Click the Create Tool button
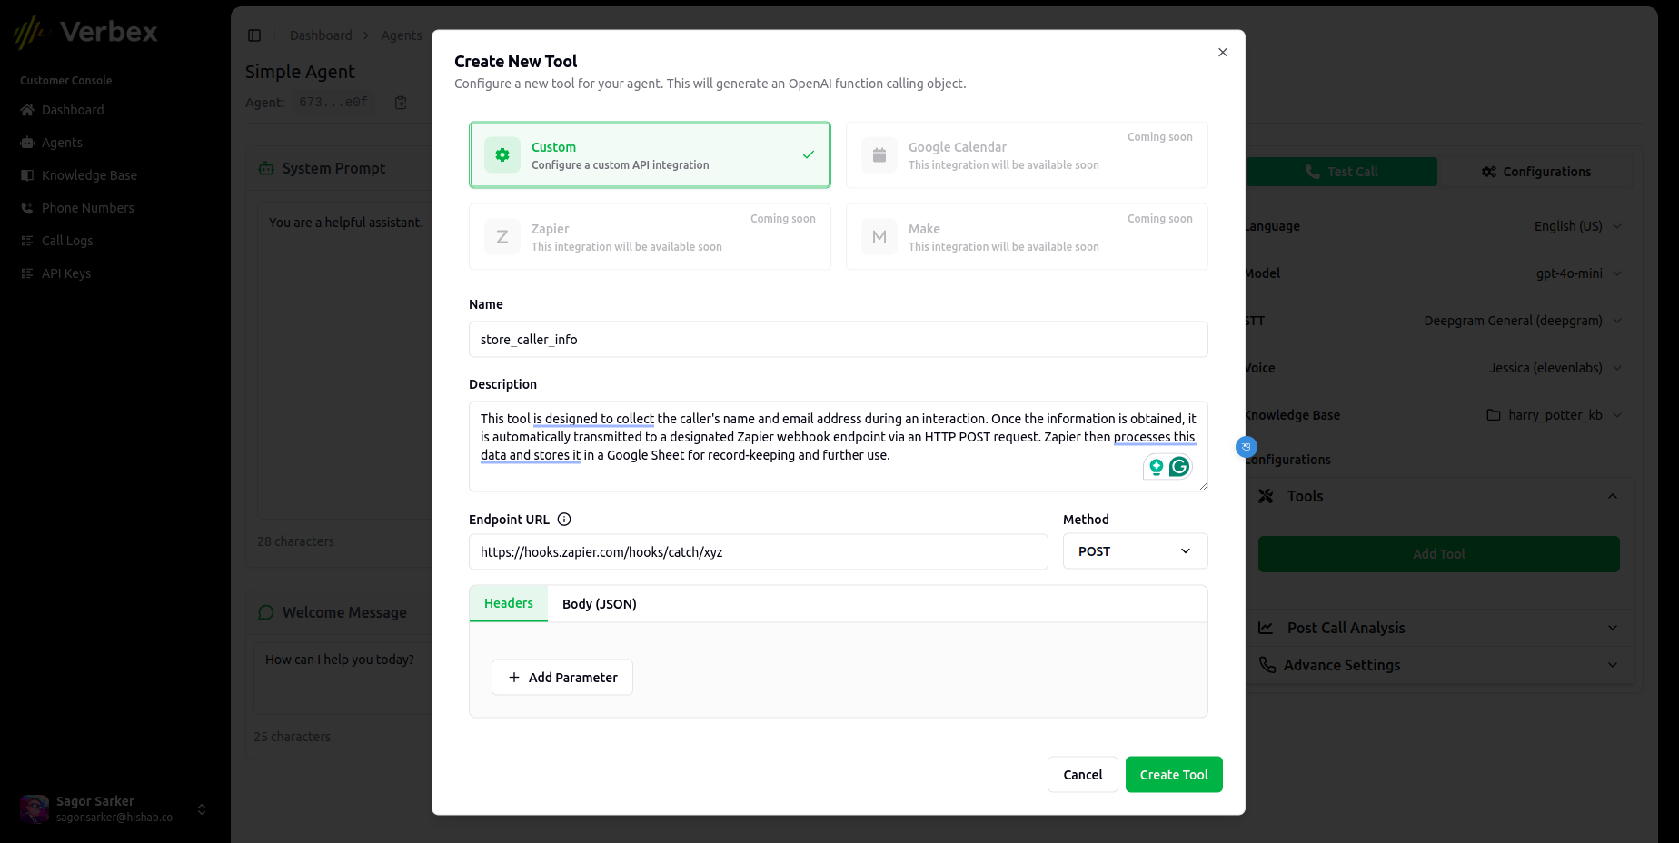The width and height of the screenshot is (1679, 843). click(x=1174, y=775)
